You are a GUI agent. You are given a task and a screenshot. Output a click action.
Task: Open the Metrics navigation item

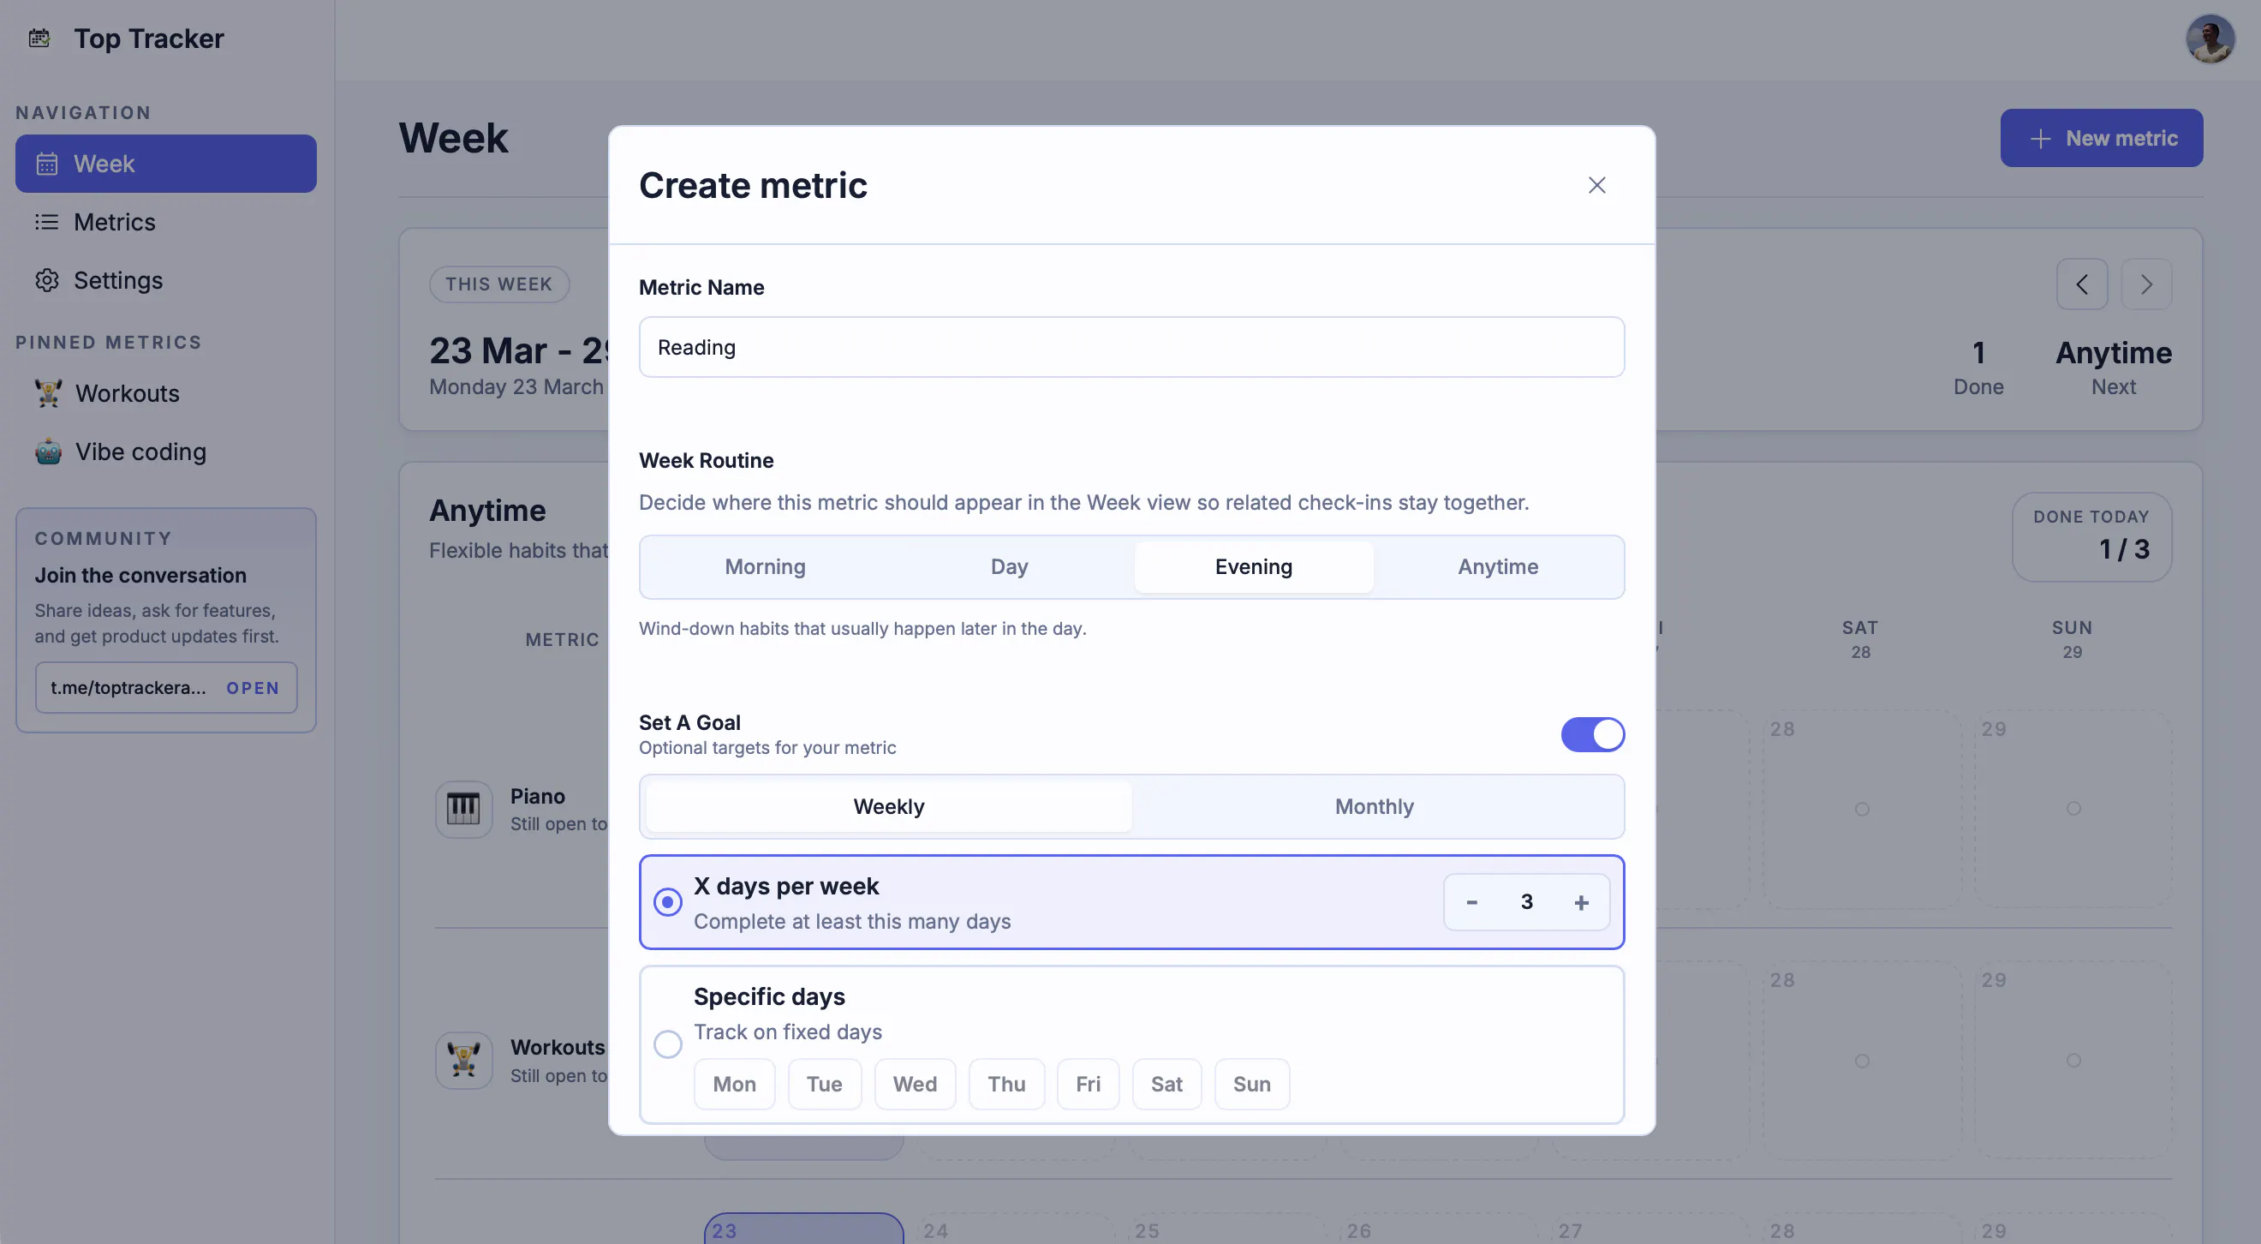coord(166,222)
